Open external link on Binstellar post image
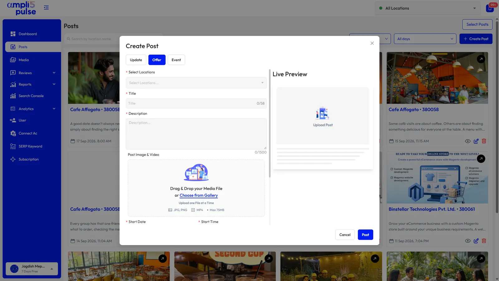 point(481,159)
